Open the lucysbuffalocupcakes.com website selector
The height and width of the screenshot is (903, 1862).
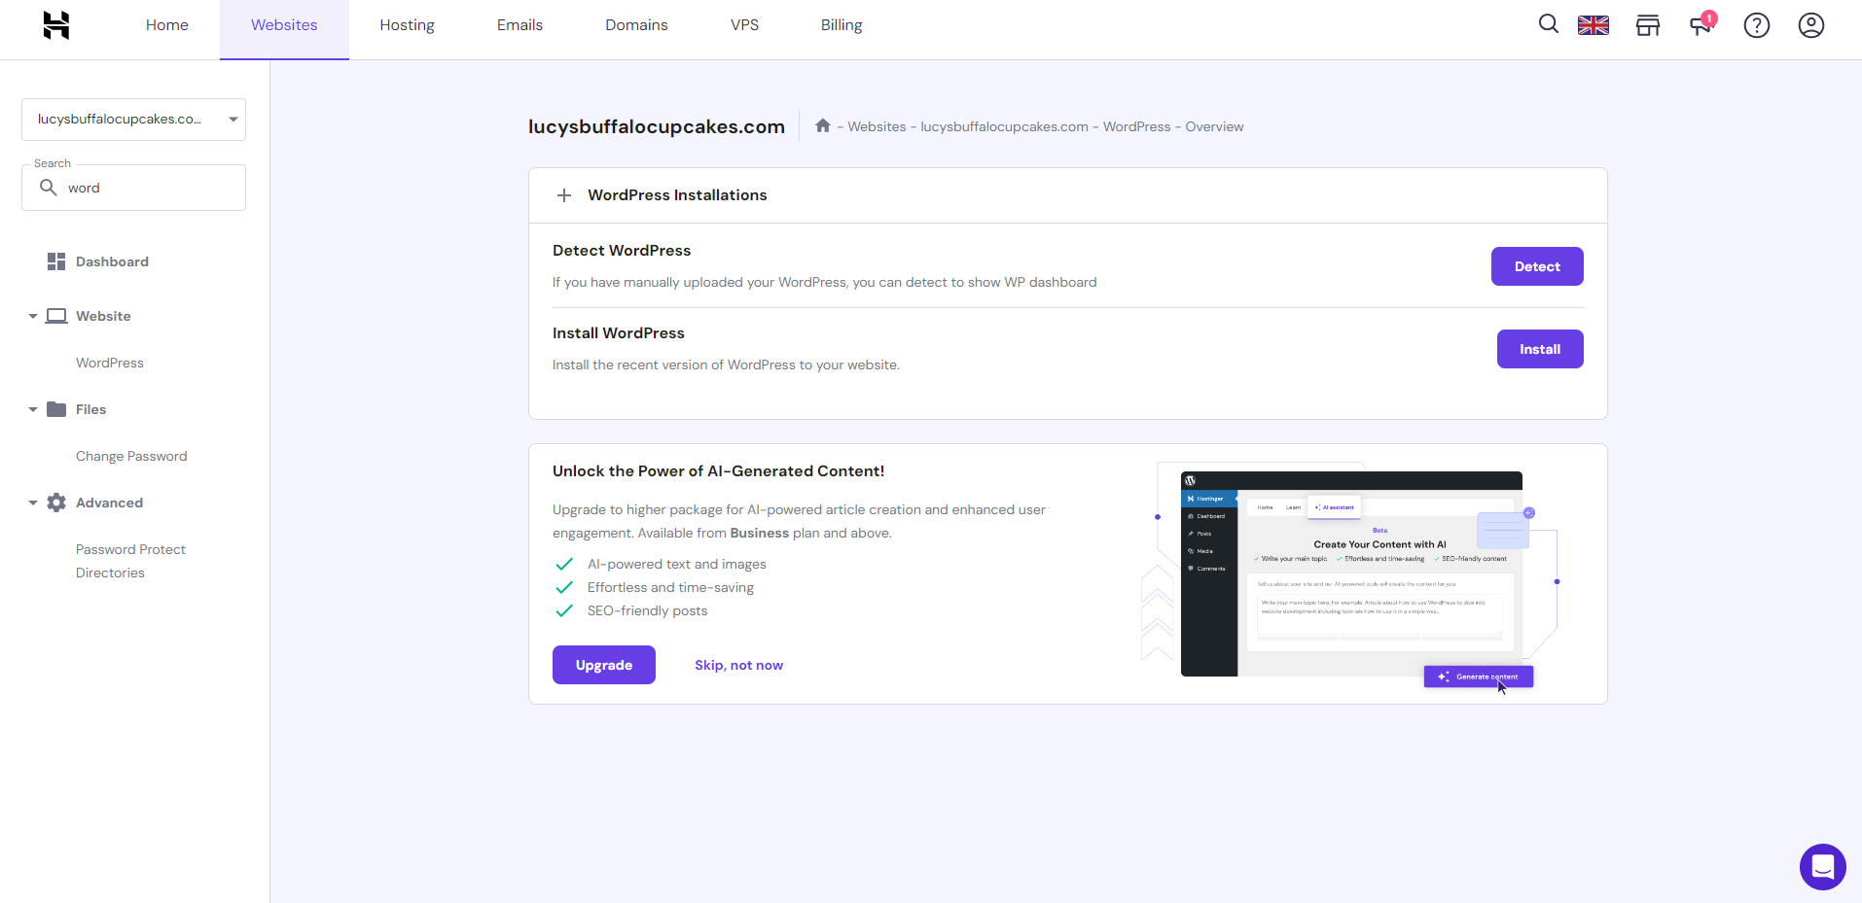[x=133, y=119]
